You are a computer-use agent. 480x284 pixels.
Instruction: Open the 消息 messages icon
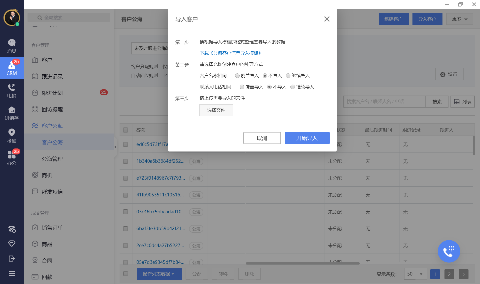pyautogui.click(x=12, y=46)
